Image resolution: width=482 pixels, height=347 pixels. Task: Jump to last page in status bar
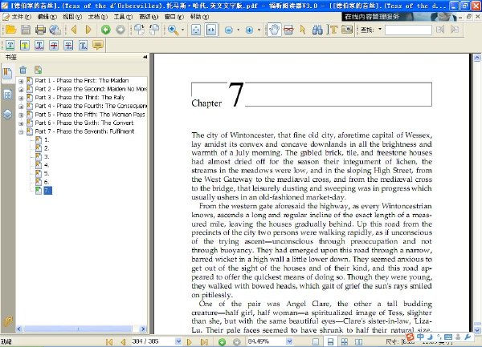pos(204,341)
